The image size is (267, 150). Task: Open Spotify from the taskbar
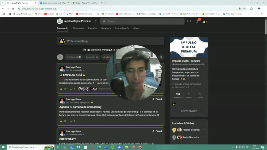click(x=113, y=147)
